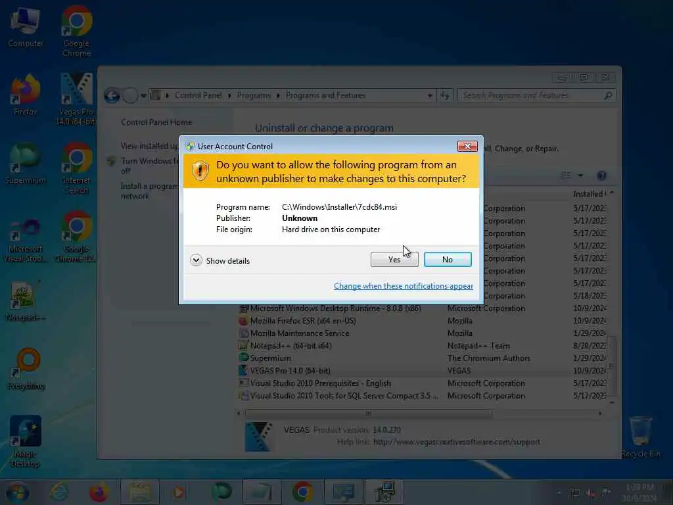Select Visual Studio 2010 Tools for SQL row
Screen dimensions: 673x505
coord(422,395)
